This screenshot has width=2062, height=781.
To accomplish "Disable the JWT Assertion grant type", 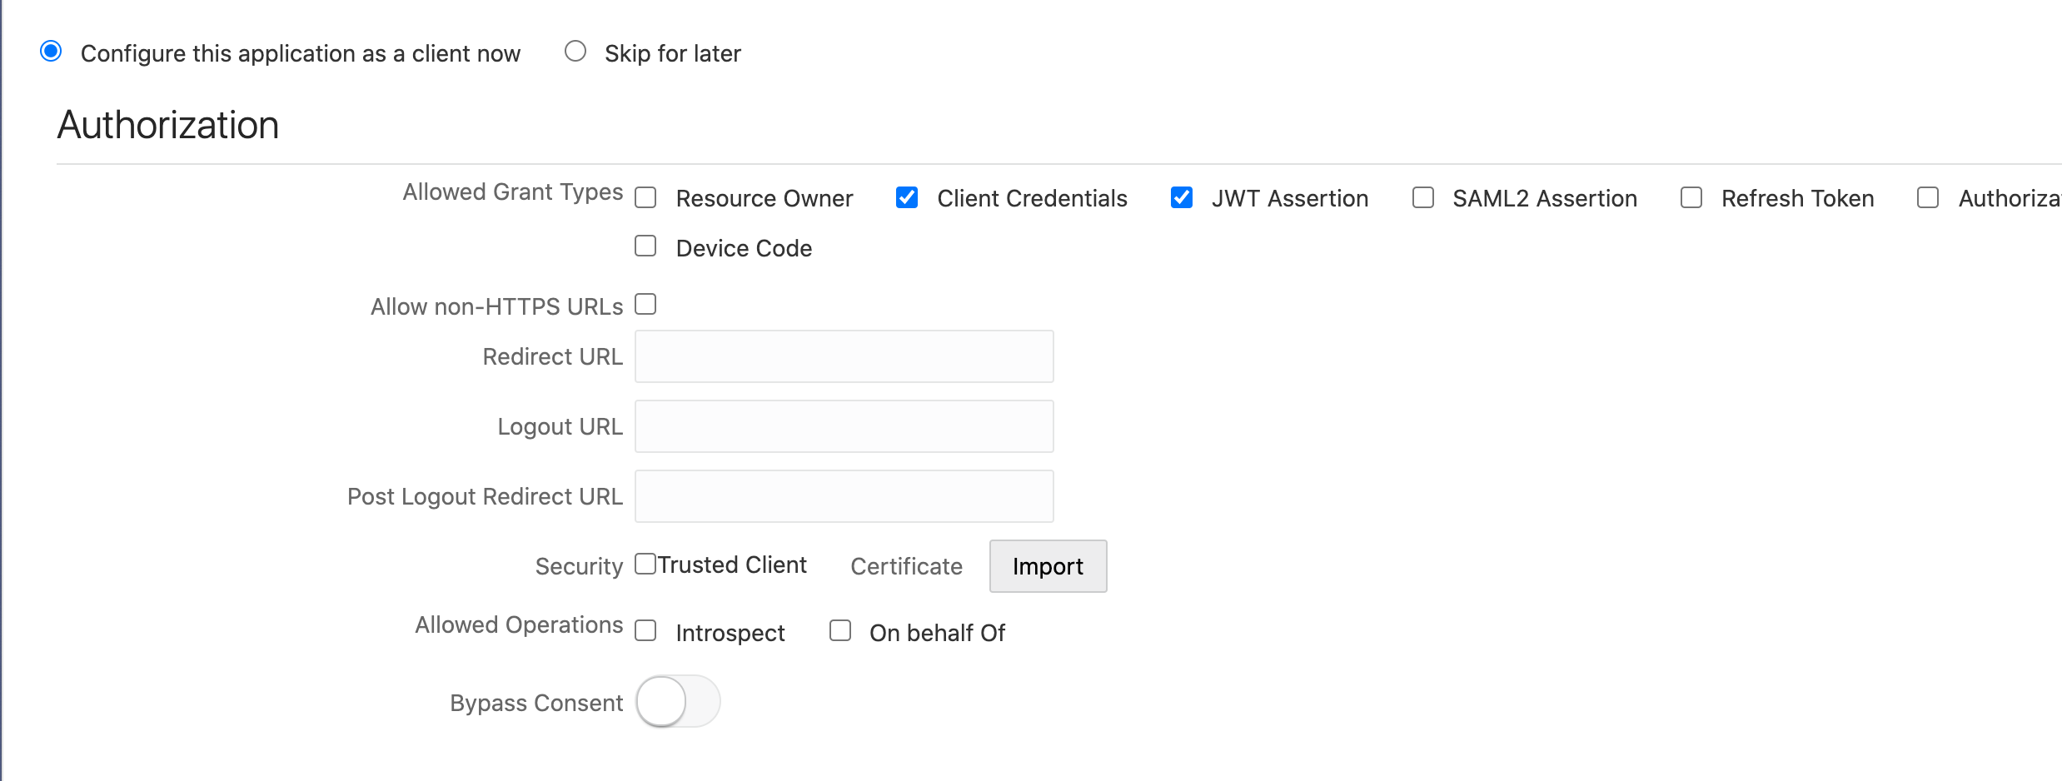I will [1182, 196].
